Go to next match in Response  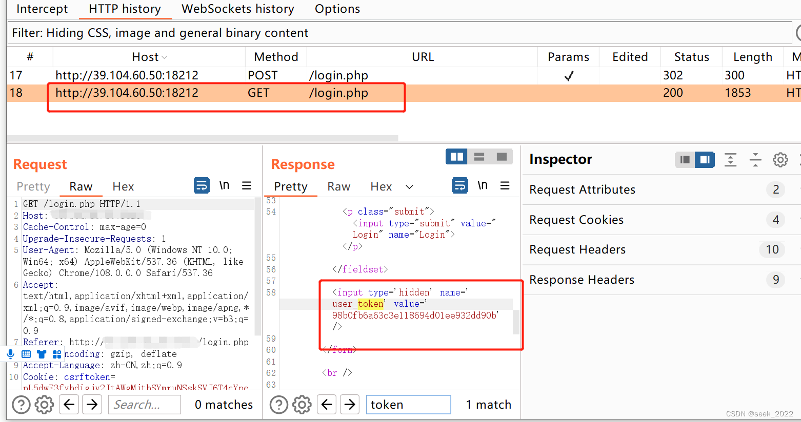[x=350, y=405]
